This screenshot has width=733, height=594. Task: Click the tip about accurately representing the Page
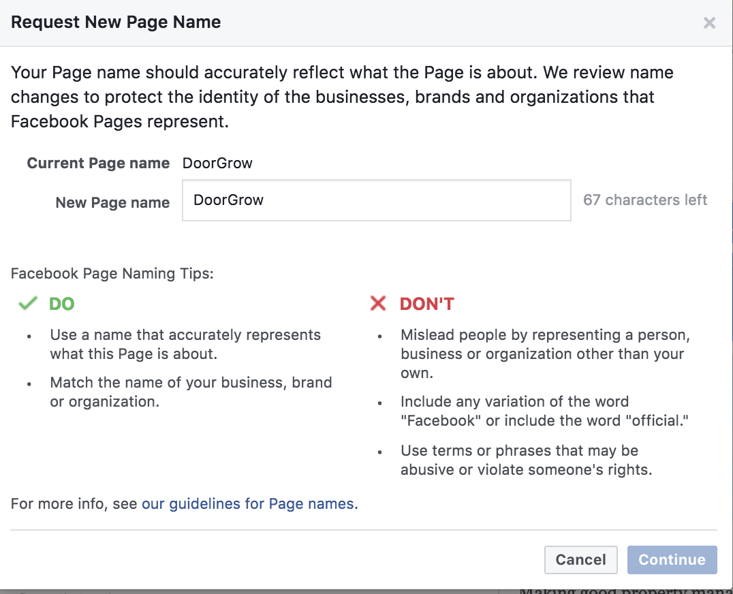click(185, 345)
